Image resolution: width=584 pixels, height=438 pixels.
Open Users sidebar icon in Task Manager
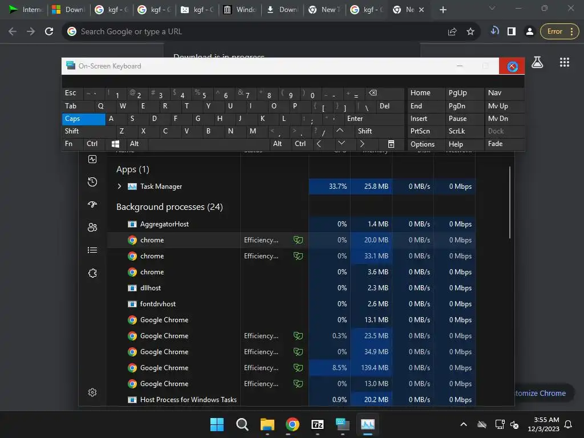click(x=92, y=227)
